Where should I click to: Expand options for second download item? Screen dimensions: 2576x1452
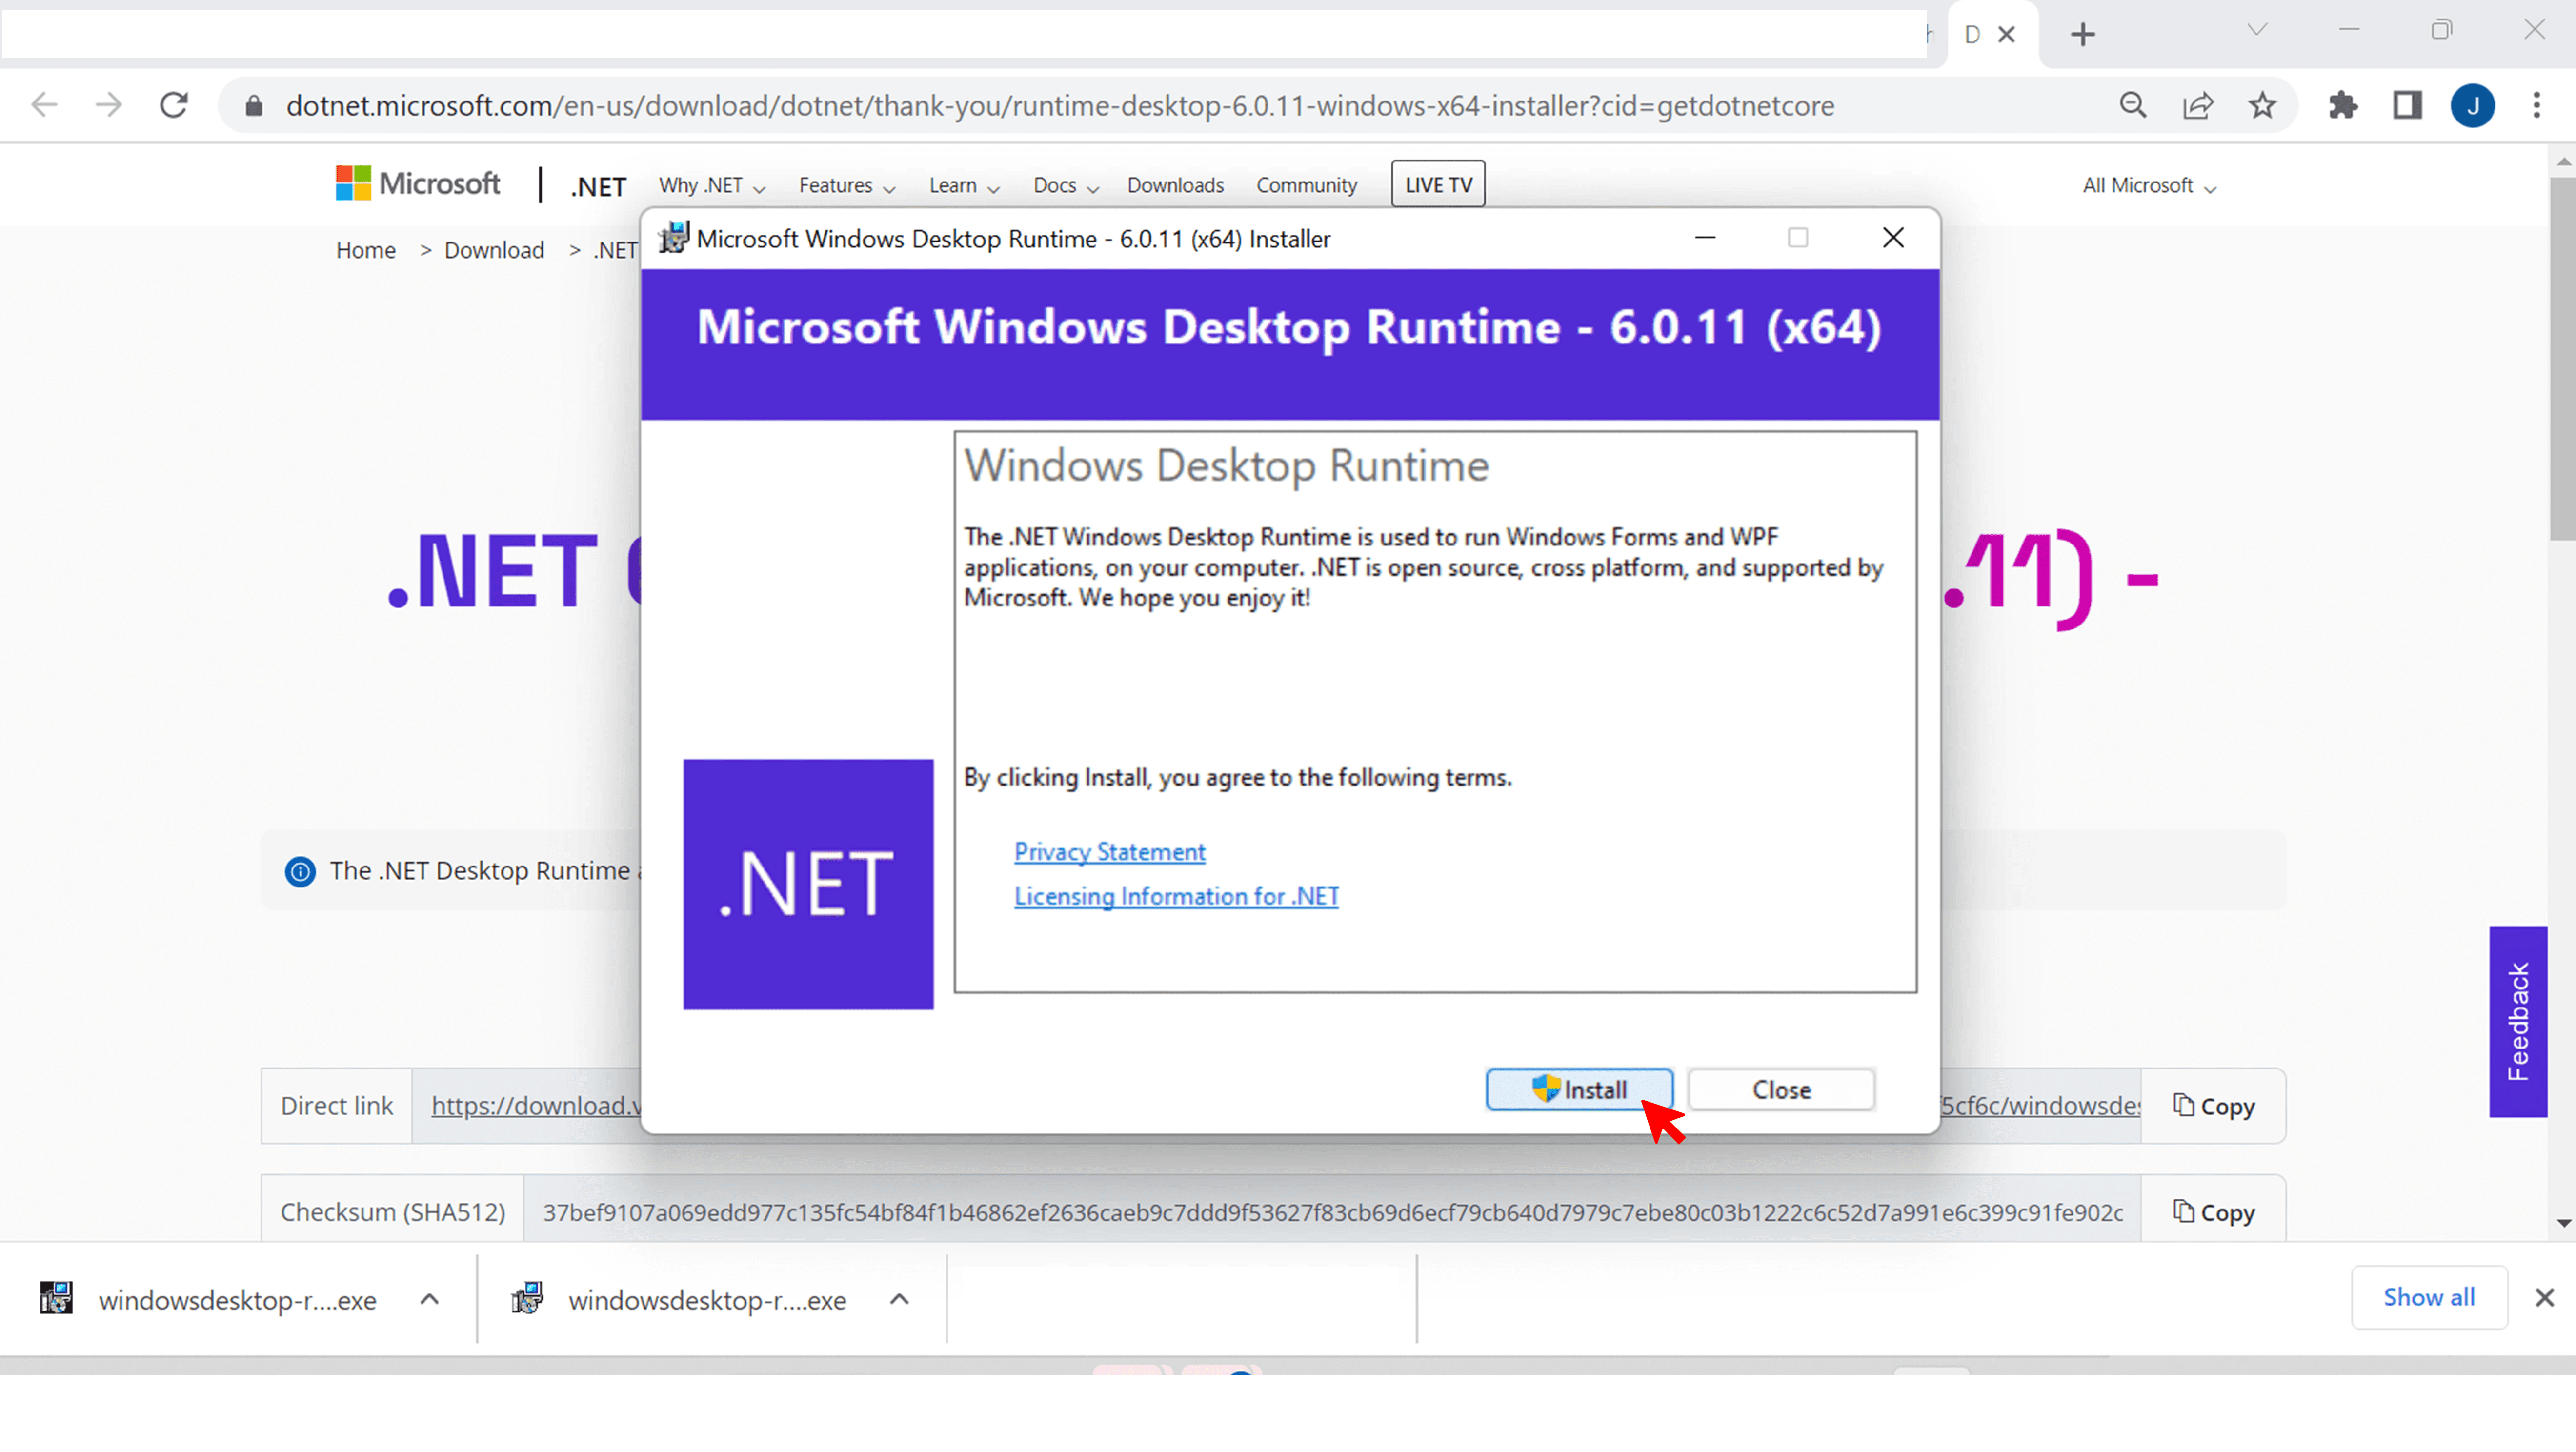click(x=899, y=1299)
